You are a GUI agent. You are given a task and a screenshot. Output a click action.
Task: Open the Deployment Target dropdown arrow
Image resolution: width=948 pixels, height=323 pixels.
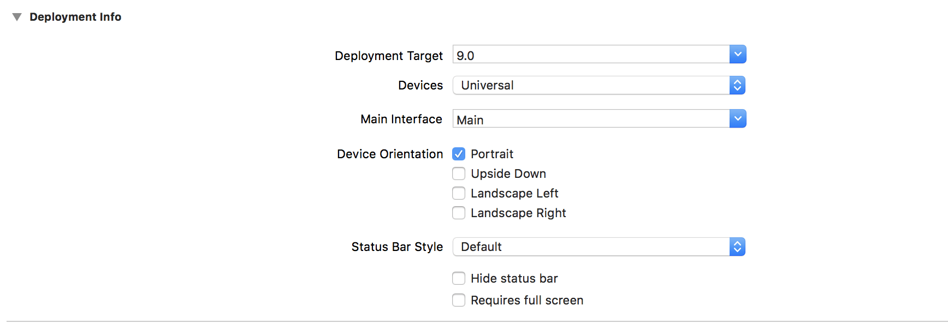[x=738, y=55]
